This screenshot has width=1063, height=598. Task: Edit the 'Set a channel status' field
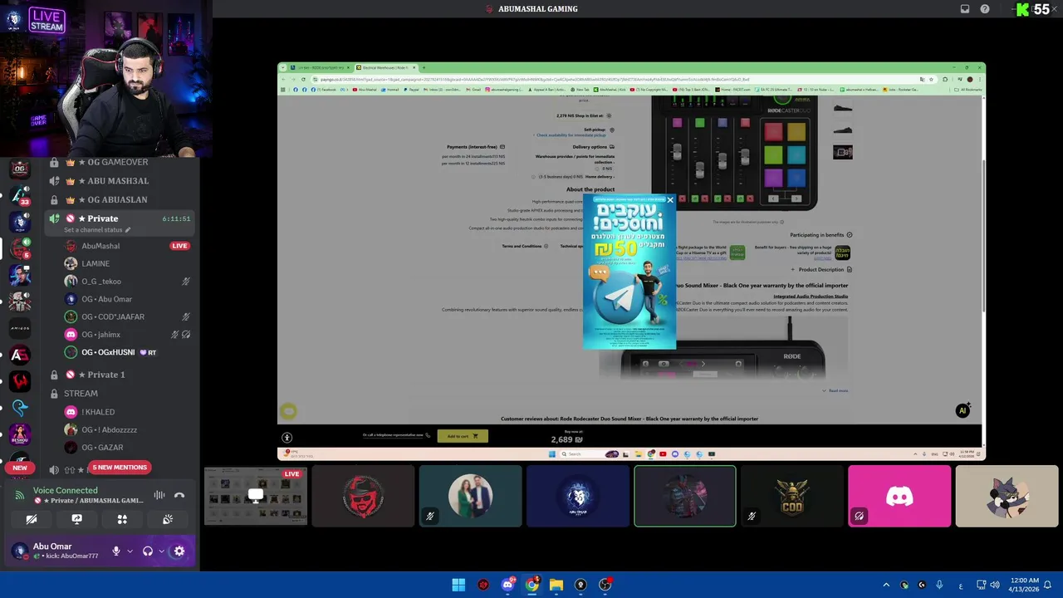coord(97,230)
